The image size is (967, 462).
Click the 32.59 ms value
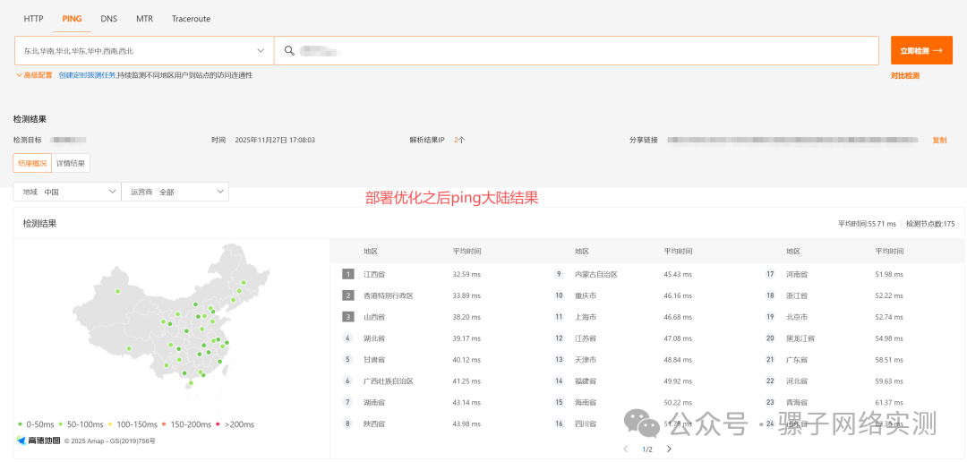[x=466, y=274]
